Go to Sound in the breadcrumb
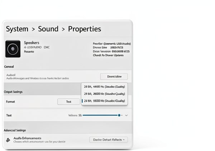This screenshot has width=215, height=151. 48,29
